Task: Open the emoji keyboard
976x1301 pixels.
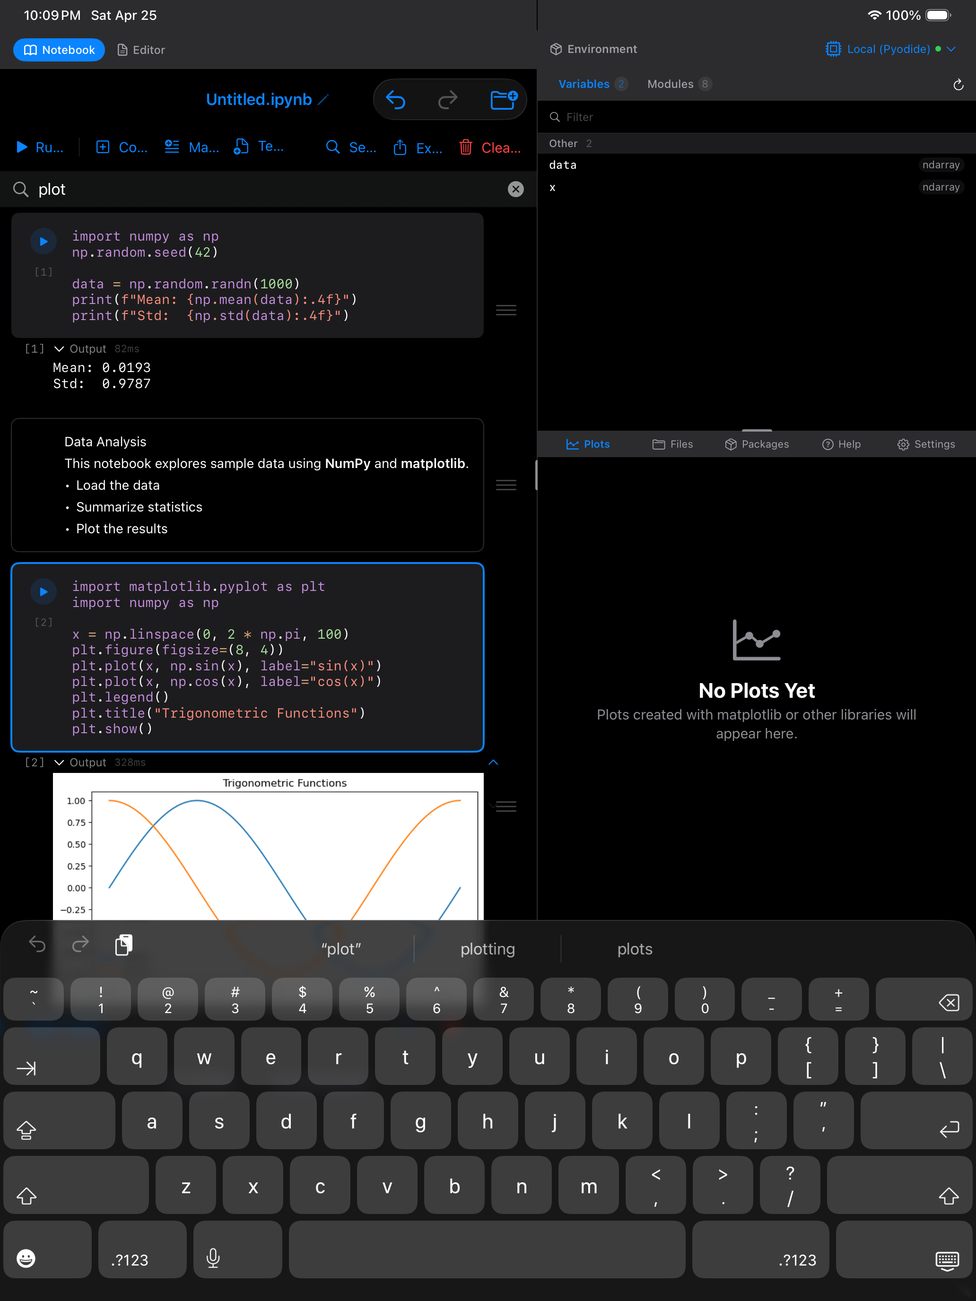Action: tap(48, 1250)
